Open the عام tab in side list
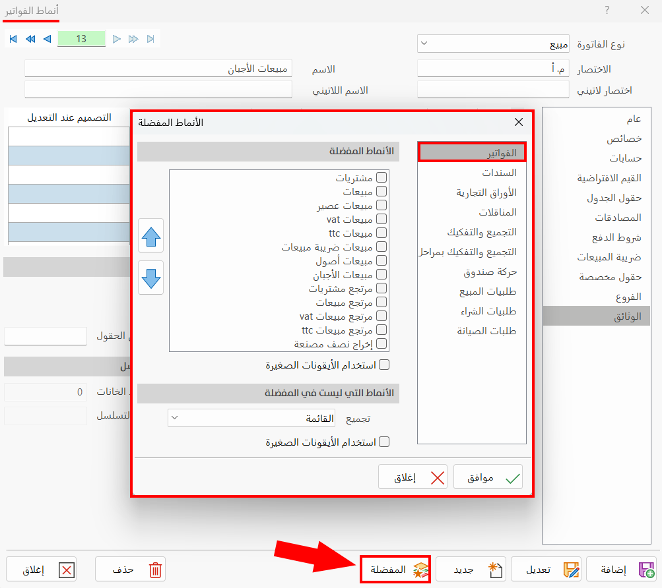Screen dimensions: 662x588 [x=597, y=119]
